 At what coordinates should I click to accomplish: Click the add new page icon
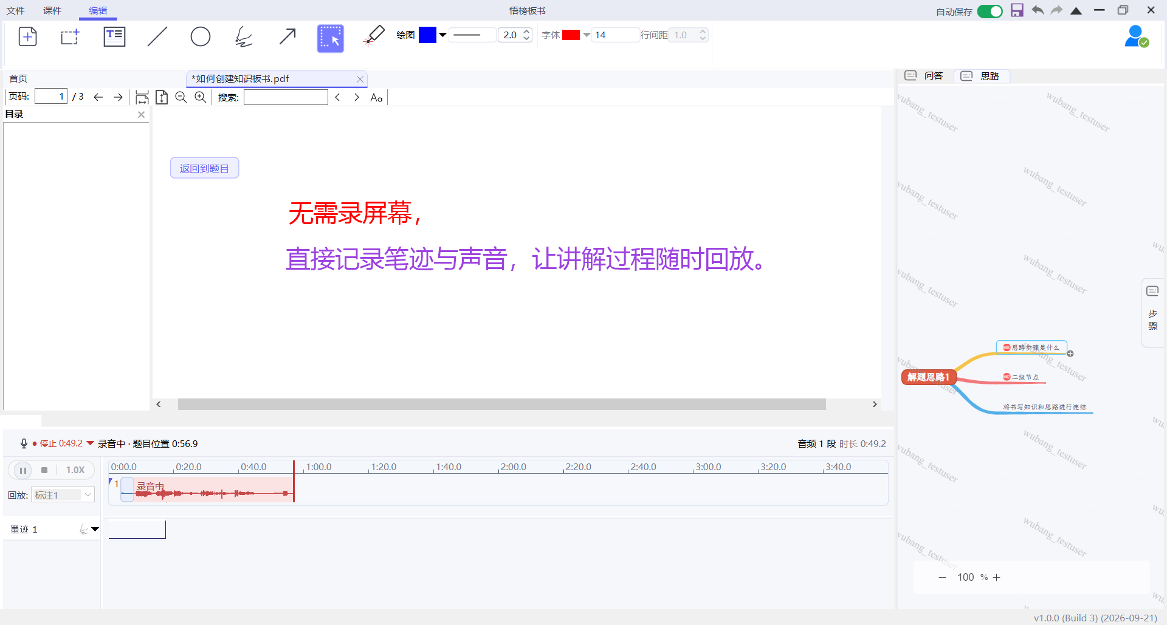(x=27, y=37)
